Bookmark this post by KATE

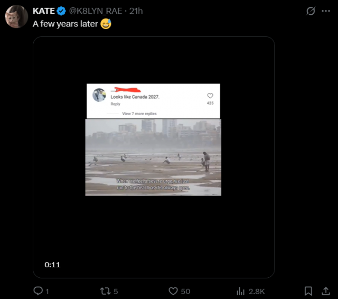coord(308,291)
